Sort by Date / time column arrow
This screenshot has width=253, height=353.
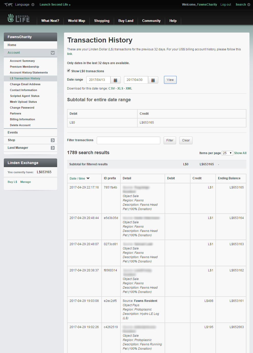88,178
